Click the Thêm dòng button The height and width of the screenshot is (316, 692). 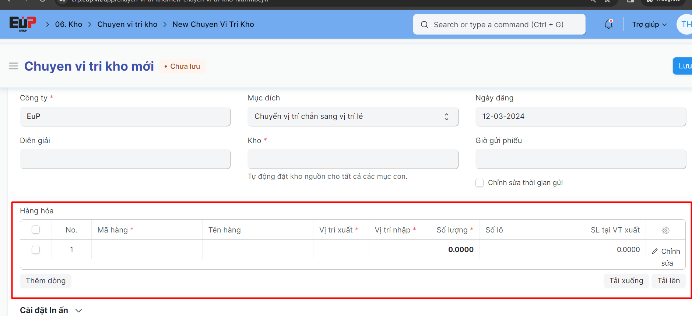pos(46,281)
